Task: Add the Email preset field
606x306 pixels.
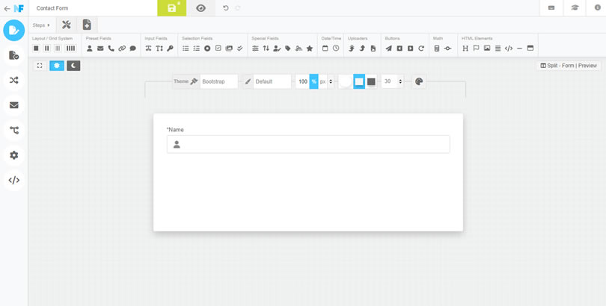Action: 100,49
